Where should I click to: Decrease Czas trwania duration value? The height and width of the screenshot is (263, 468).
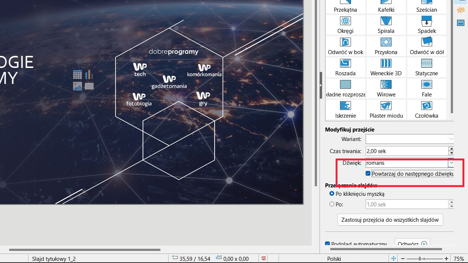(x=451, y=153)
